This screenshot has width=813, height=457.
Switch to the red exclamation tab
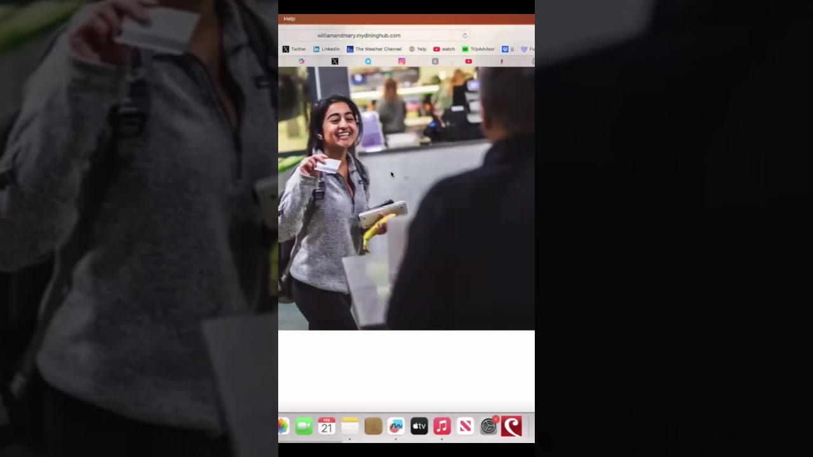502,62
